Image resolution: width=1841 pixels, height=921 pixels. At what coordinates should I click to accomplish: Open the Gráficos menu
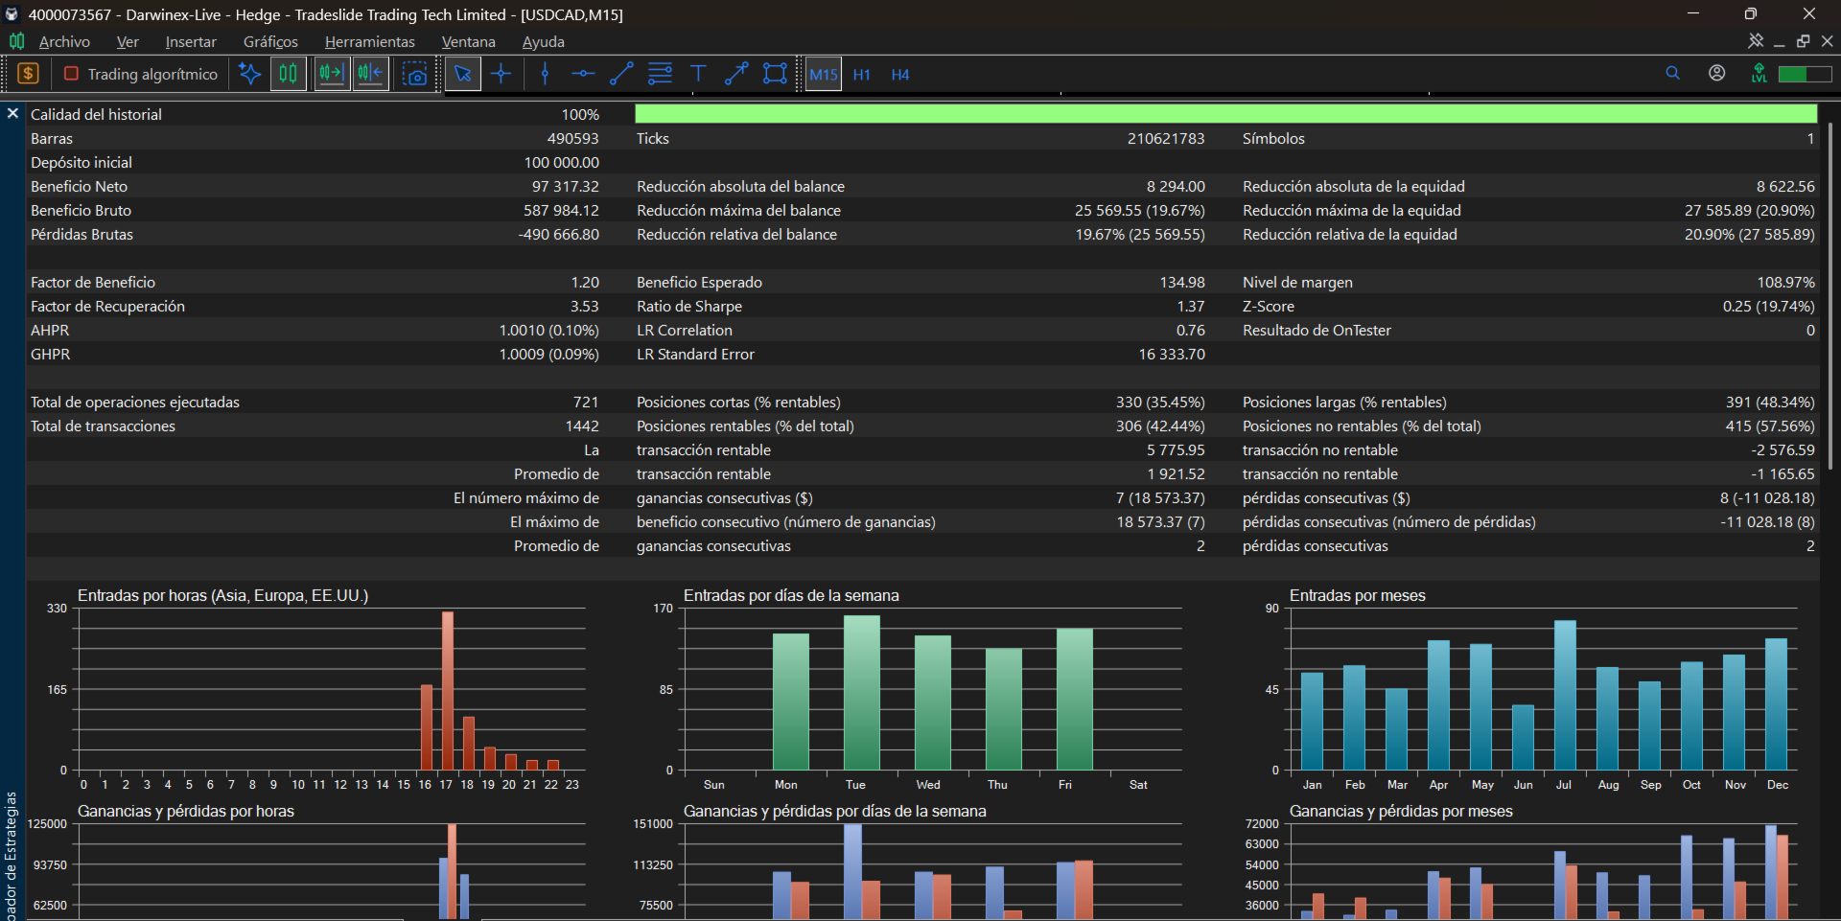coord(270,42)
